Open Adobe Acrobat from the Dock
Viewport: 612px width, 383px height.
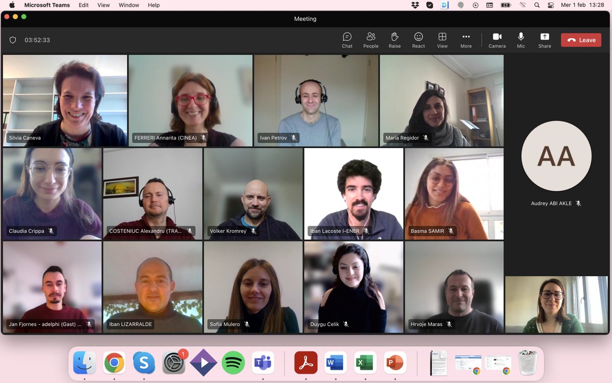[306, 363]
